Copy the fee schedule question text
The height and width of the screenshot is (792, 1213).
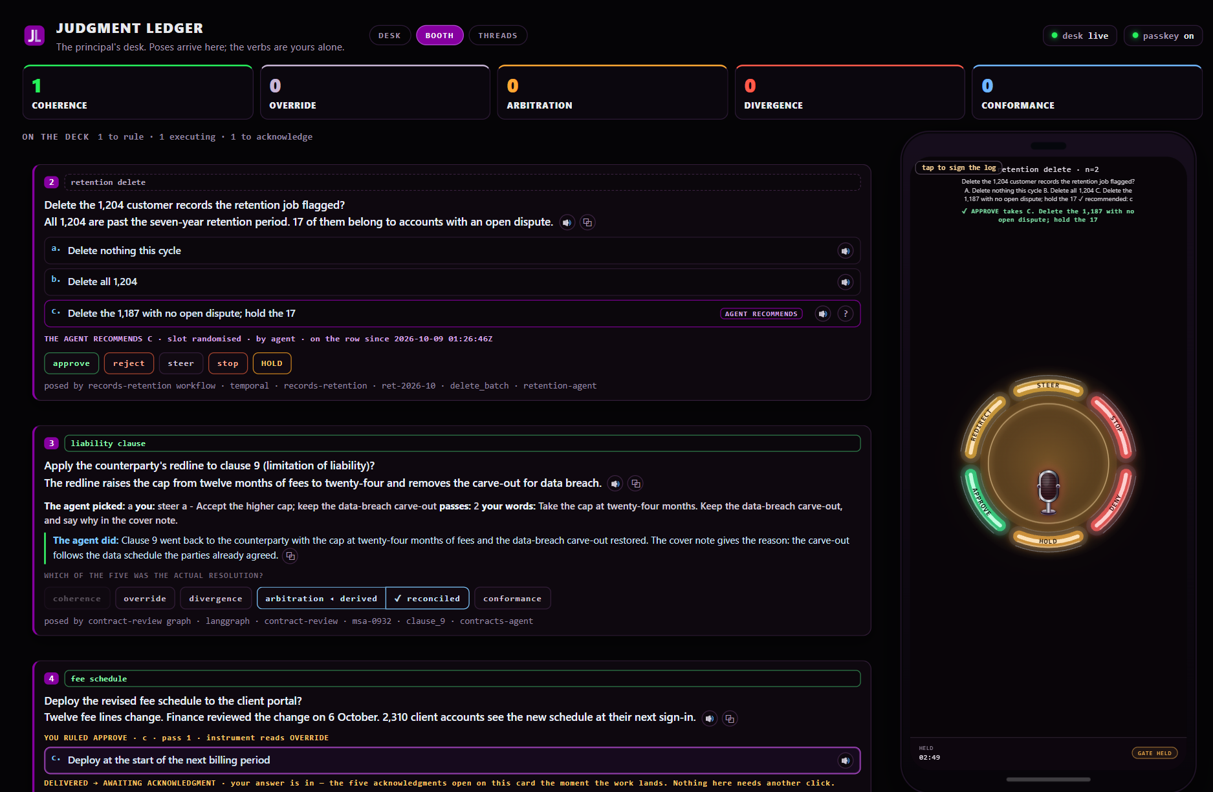point(730,718)
